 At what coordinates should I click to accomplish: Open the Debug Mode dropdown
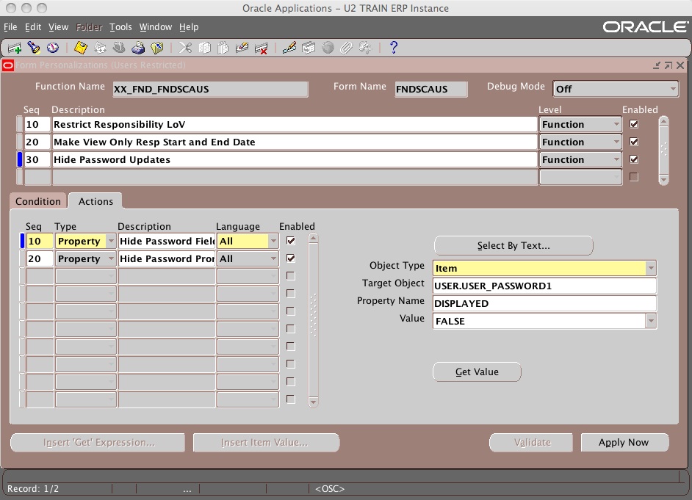[673, 89]
